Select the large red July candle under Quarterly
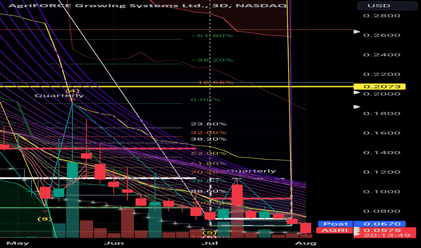Viewport: 421px width, 248px height. (237, 195)
